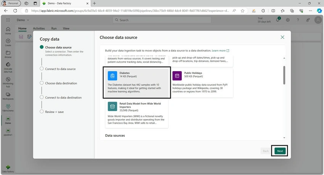Open split screen browser icon
The height and width of the screenshot is (175, 324).
tap(273, 11)
